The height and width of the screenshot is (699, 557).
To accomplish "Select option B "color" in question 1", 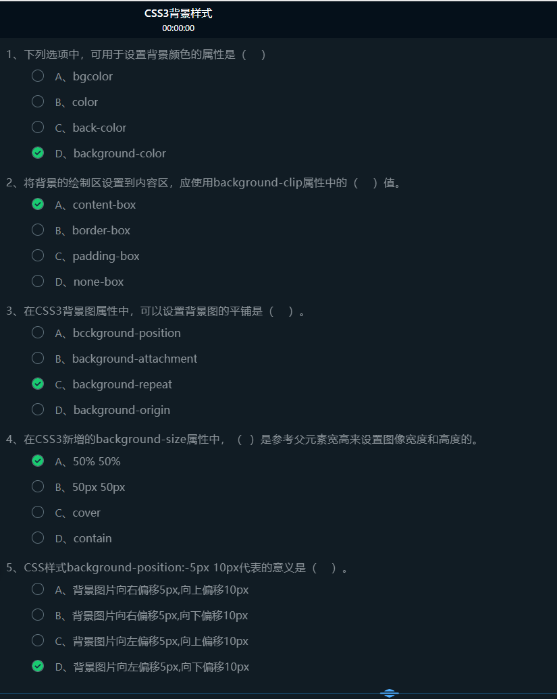I will point(38,101).
